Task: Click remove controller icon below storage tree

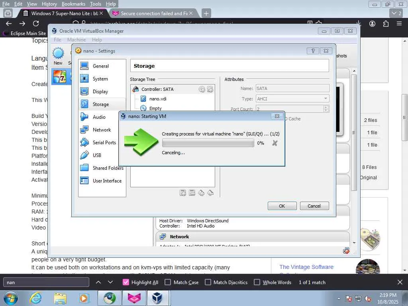Action: [192, 193]
